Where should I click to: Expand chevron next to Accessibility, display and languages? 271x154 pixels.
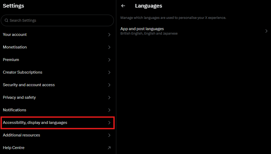(x=109, y=123)
